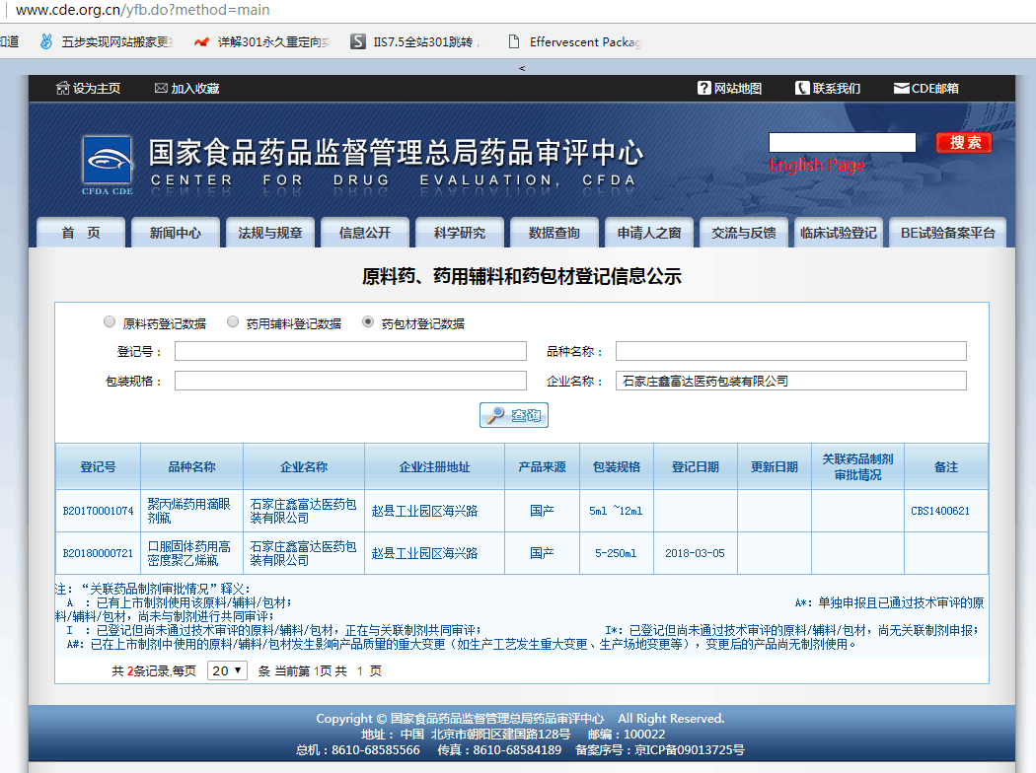Image resolution: width=1036 pixels, height=773 pixels.
Task: Click the CFDA CDE logo
Action: [107, 165]
